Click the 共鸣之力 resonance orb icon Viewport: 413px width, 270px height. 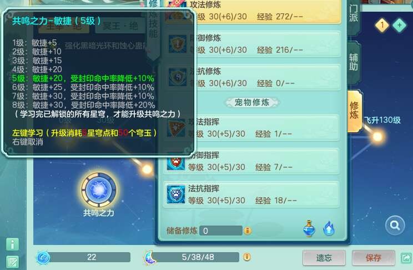pos(99,189)
